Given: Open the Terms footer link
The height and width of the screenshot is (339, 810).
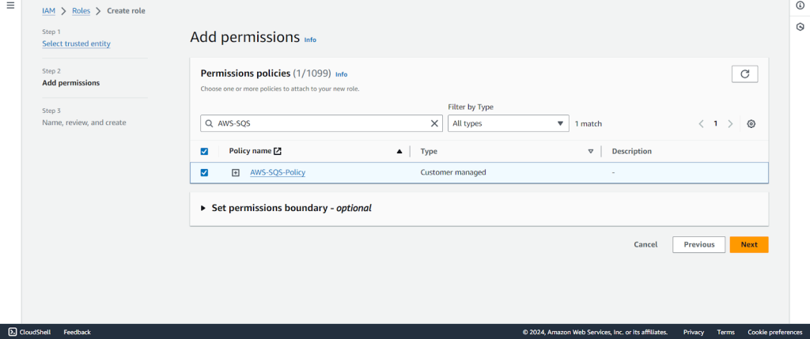Looking at the screenshot, I should pyautogui.click(x=726, y=333).
